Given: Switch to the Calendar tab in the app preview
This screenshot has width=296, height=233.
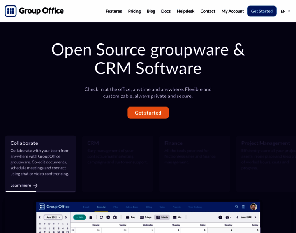Looking at the screenshot, I should (101, 207).
